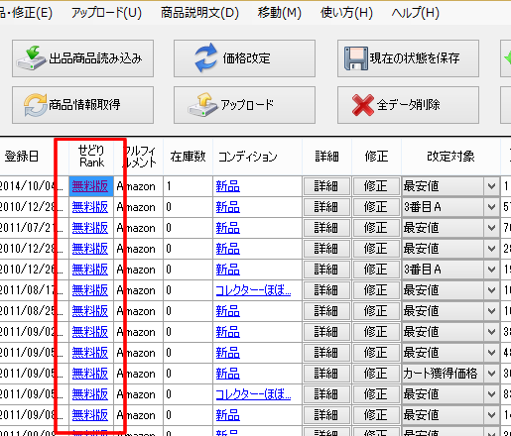The image size is (511, 436).
Task: Click the red X delete icon
Action: (363, 105)
